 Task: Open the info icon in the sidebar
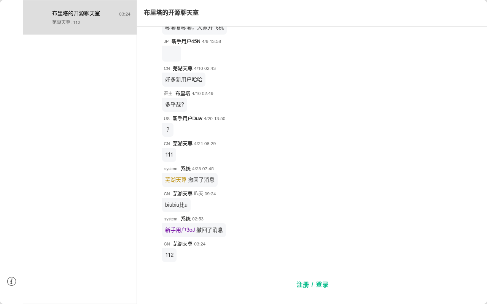pyautogui.click(x=11, y=282)
